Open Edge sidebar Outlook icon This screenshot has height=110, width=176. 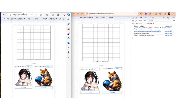pyautogui.click(x=68, y=43)
